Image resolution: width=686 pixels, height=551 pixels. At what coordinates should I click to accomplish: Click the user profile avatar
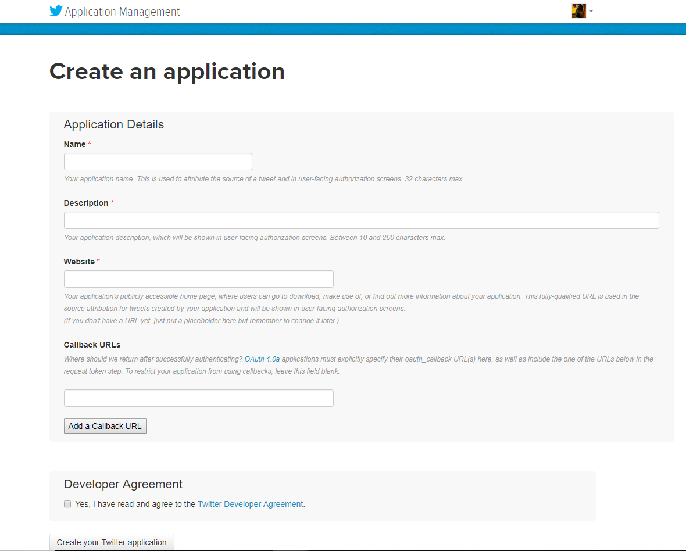(x=578, y=11)
